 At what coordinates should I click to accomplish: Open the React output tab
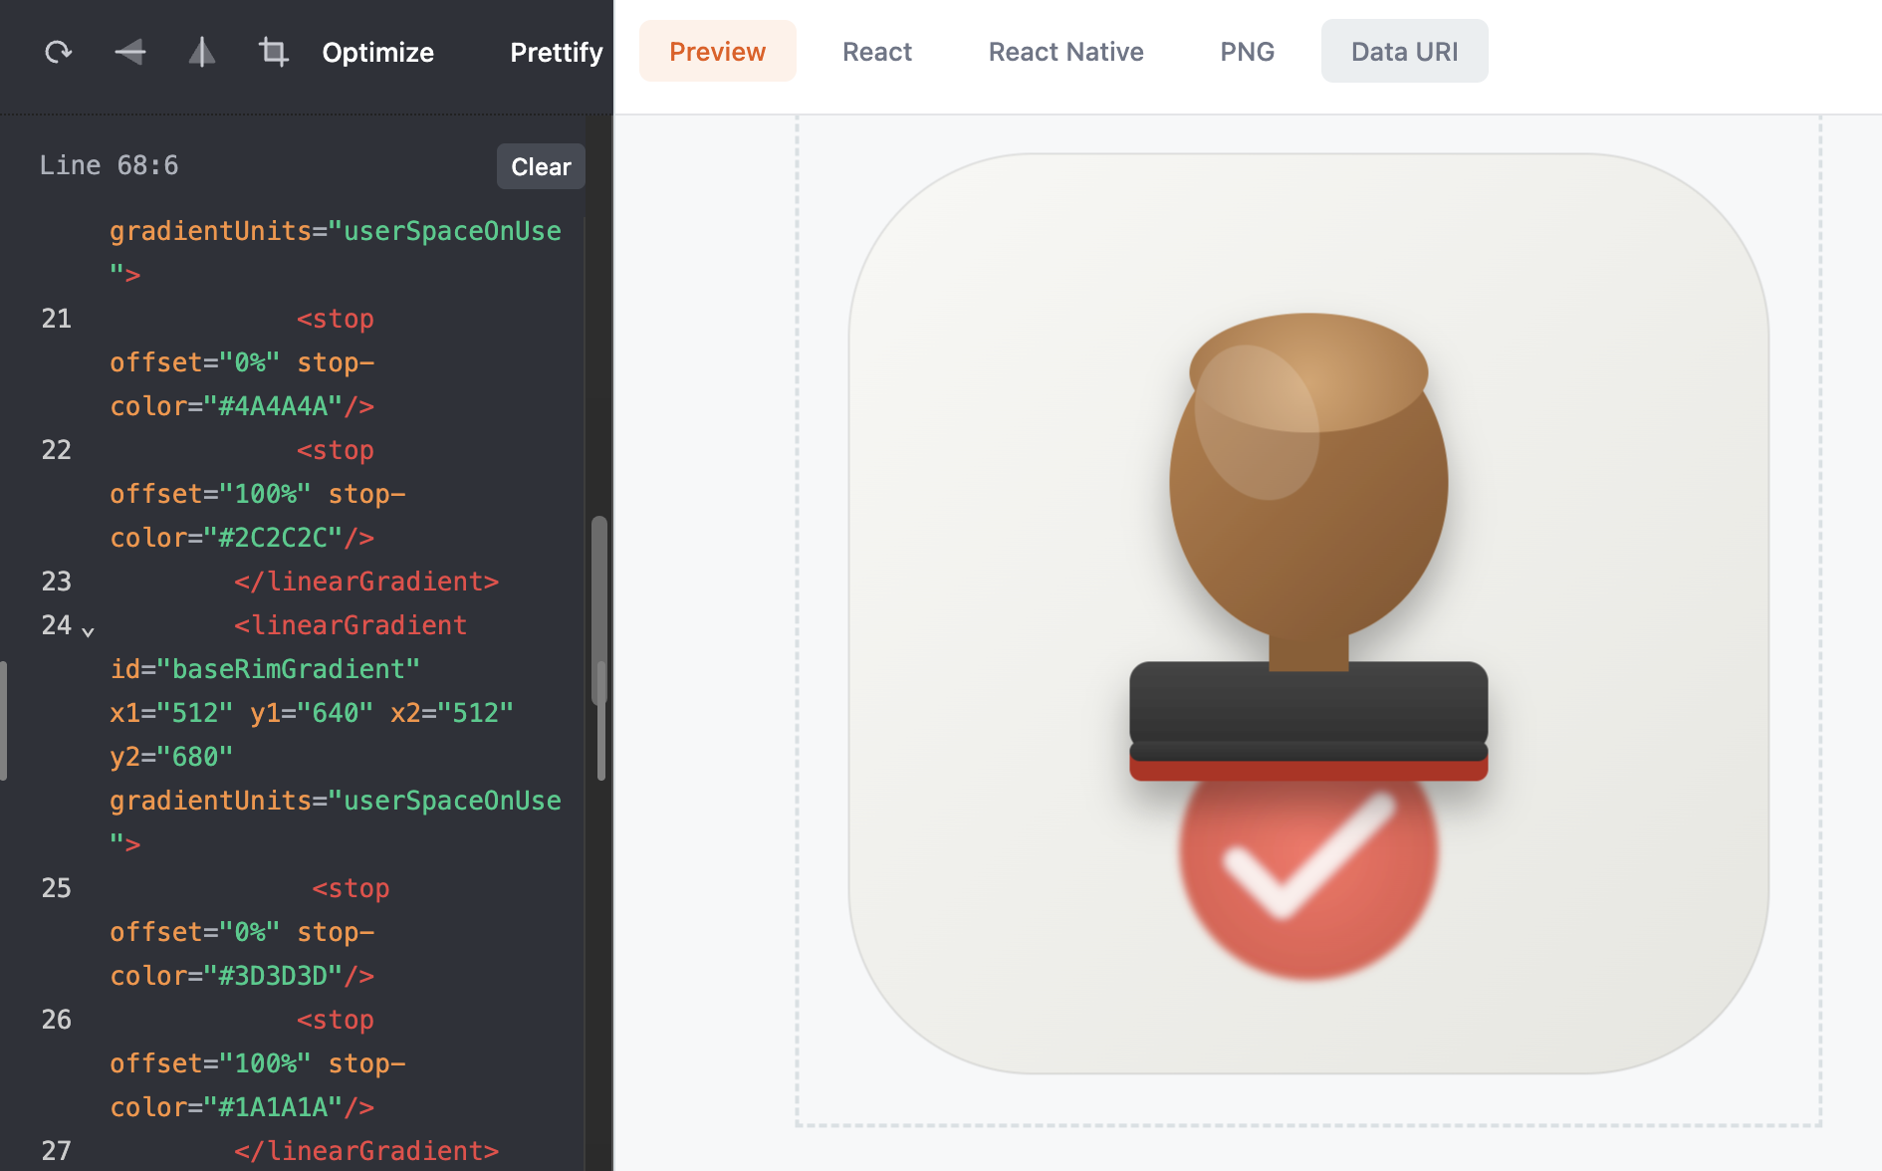[x=876, y=52]
